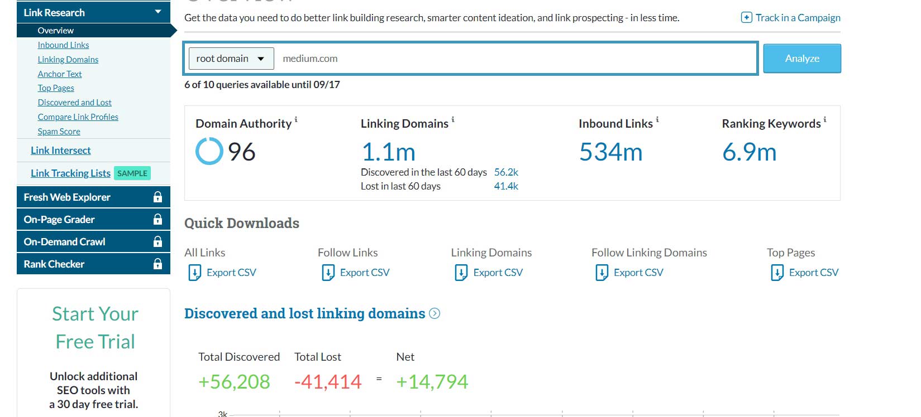The width and height of the screenshot is (921, 417).
Task: Click the Follow Links export CSV download icon
Action: coord(328,273)
